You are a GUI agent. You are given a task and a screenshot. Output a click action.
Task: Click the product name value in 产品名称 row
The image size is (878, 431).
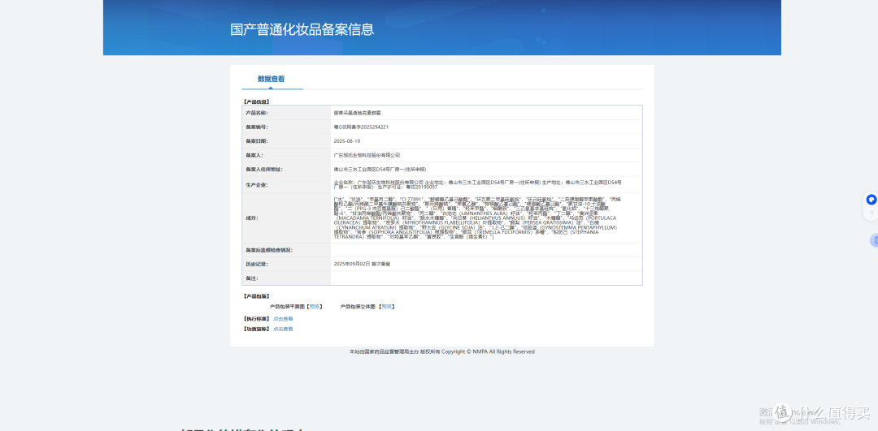[x=357, y=113]
